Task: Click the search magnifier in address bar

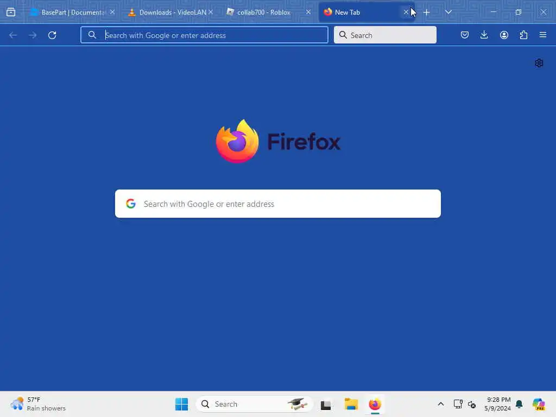Action: pyautogui.click(x=92, y=35)
